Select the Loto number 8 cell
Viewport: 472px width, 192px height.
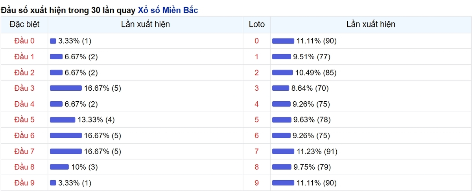(x=257, y=167)
